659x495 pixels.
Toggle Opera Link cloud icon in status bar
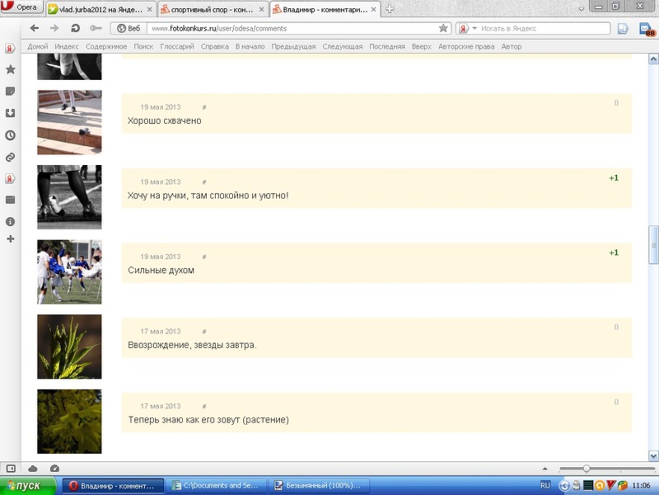(x=33, y=468)
